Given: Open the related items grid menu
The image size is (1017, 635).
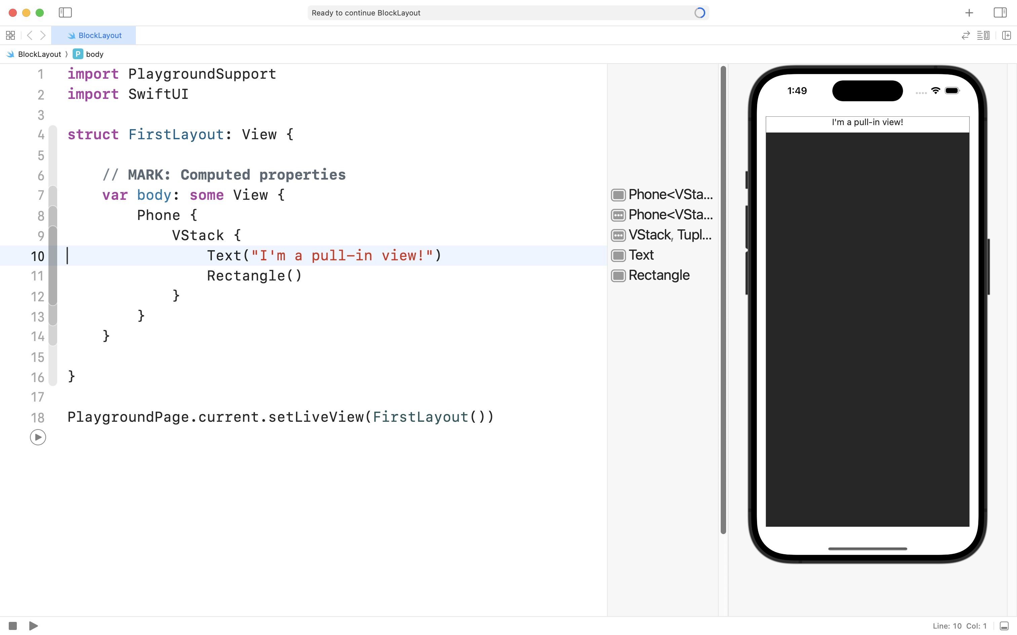Looking at the screenshot, I should pyautogui.click(x=10, y=35).
